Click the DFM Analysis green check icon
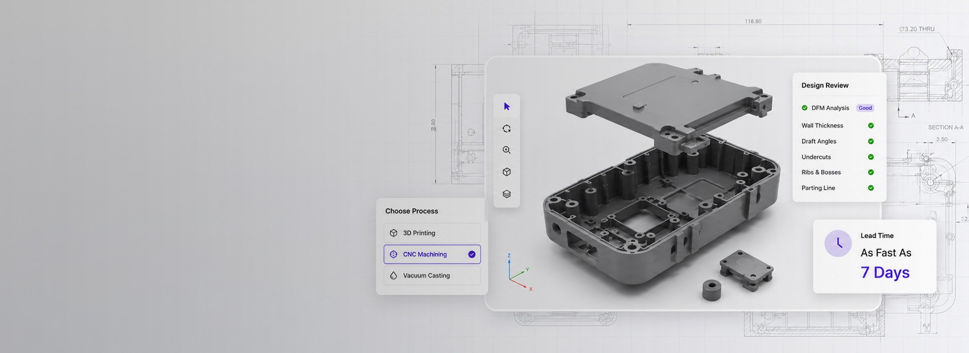 804,108
